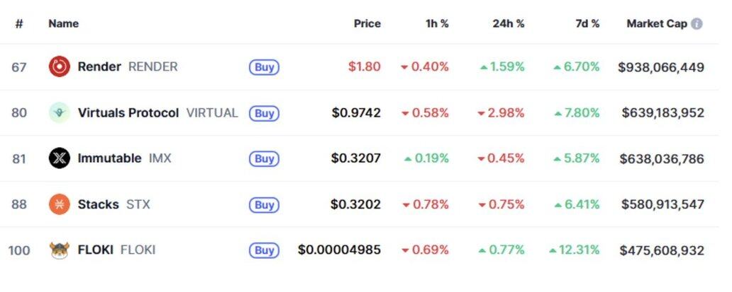The image size is (732, 292).
Task: Sort by the 24h % column
Action: tap(508, 23)
